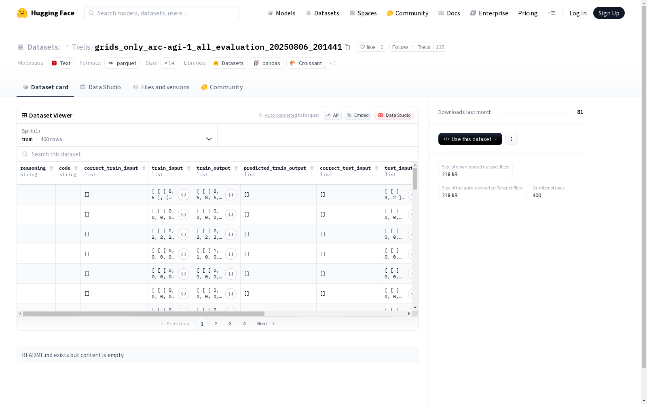Focus the Search models, datasets, users field

[x=162, y=13]
